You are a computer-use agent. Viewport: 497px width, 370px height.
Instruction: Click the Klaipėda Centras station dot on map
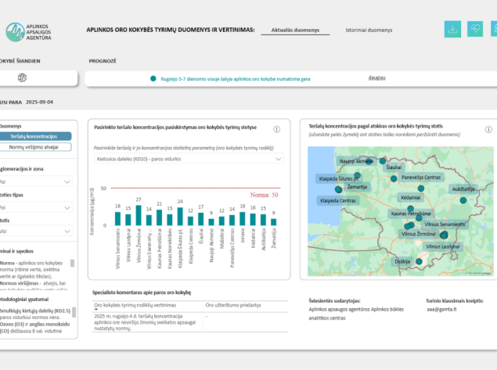click(339, 189)
